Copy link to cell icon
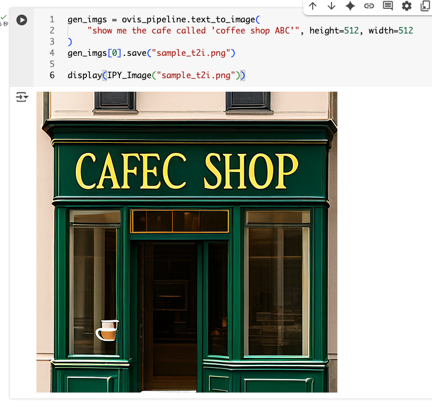The image size is (432, 409). (369, 6)
